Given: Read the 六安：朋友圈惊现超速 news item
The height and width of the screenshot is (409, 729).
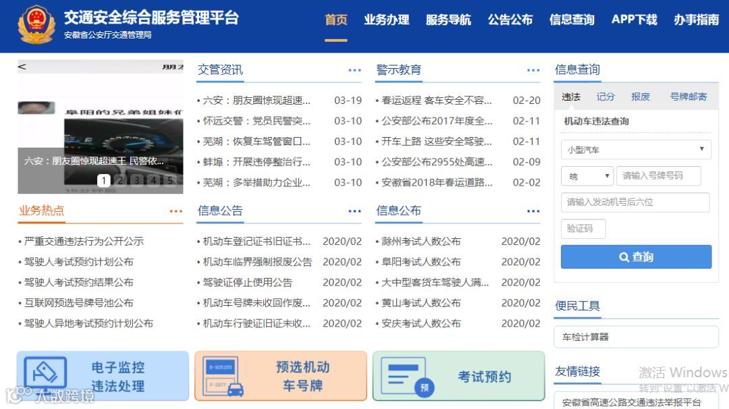Looking at the screenshot, I should [256, 101].
